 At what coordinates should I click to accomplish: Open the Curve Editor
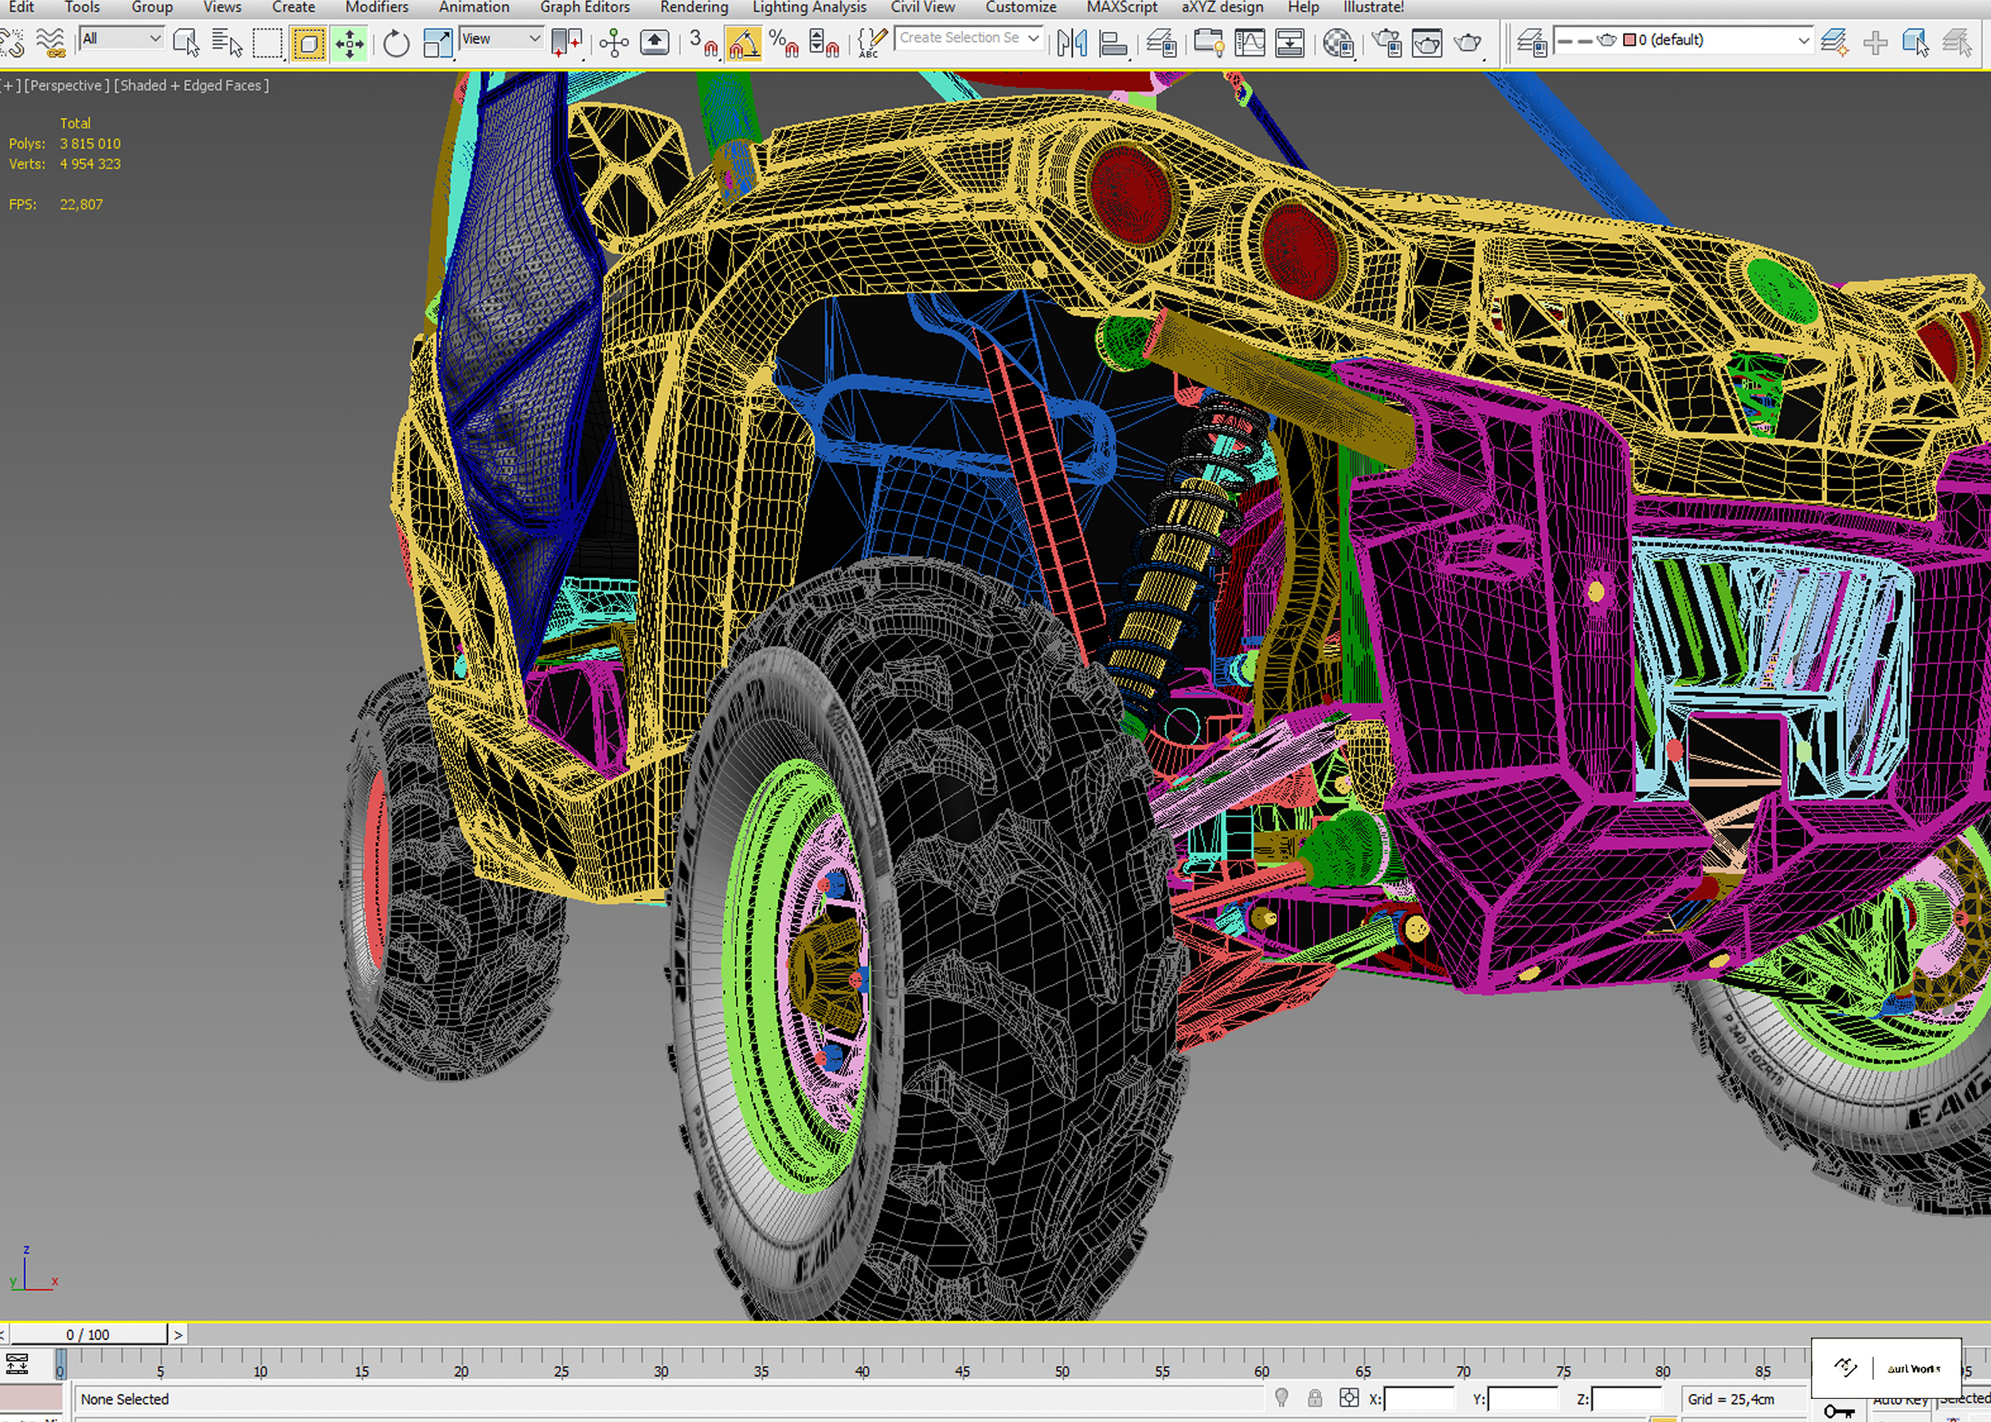coord(1249,43)
